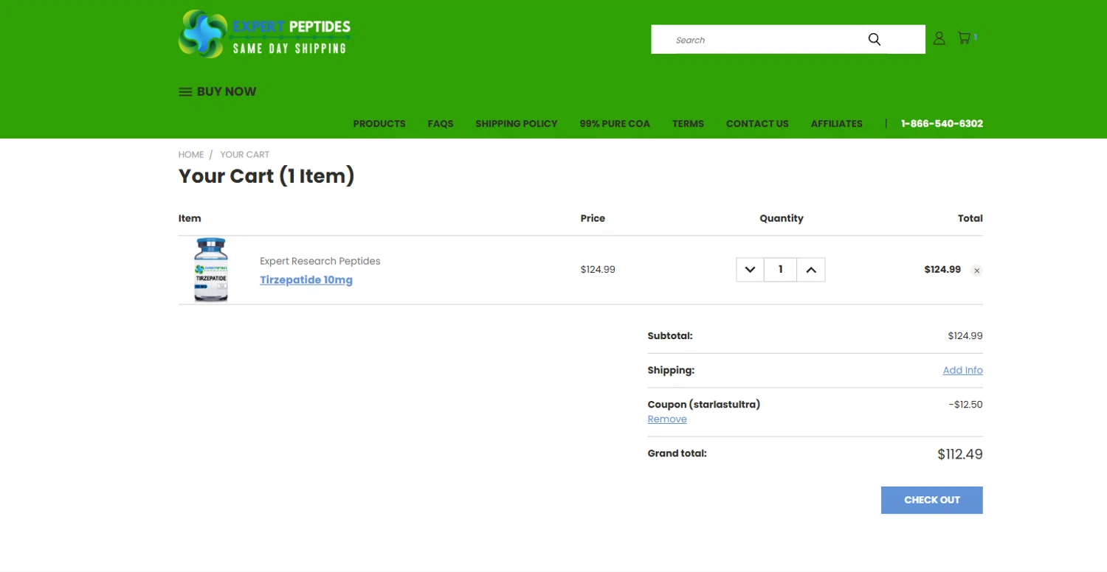The width and height of the screenshot is (1107, 572).
Task: Click the Tirzepatide vial thumbnail
Action: [x=211, y=270]
